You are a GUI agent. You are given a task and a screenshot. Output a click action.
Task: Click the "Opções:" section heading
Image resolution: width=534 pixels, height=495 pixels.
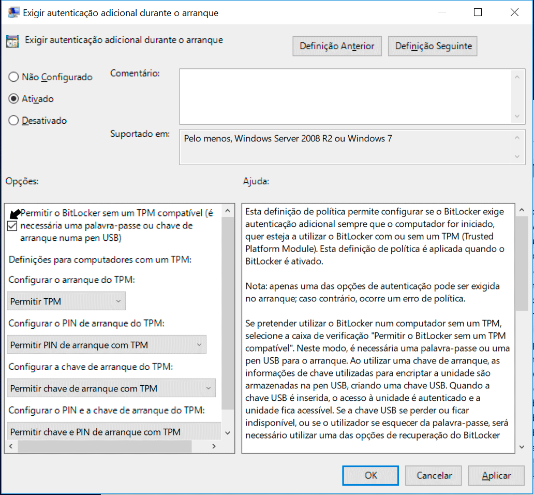tap(22, 181)
